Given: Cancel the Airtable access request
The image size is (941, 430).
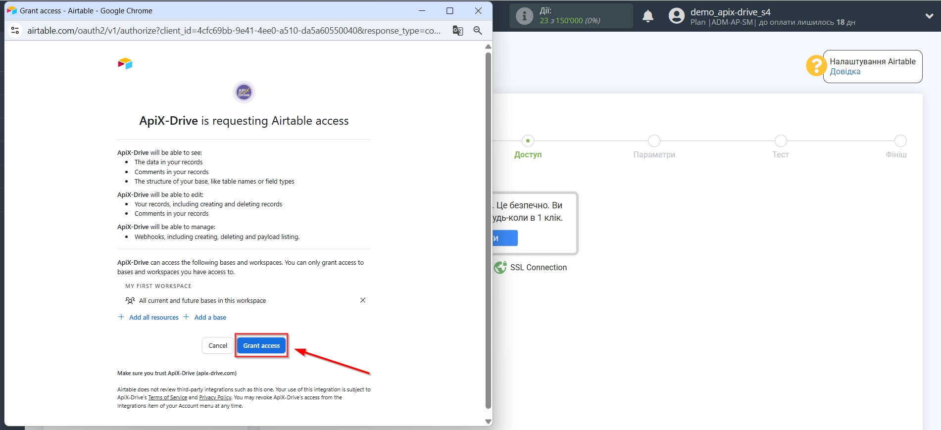Looking at the screenshot, I should 218,345.
